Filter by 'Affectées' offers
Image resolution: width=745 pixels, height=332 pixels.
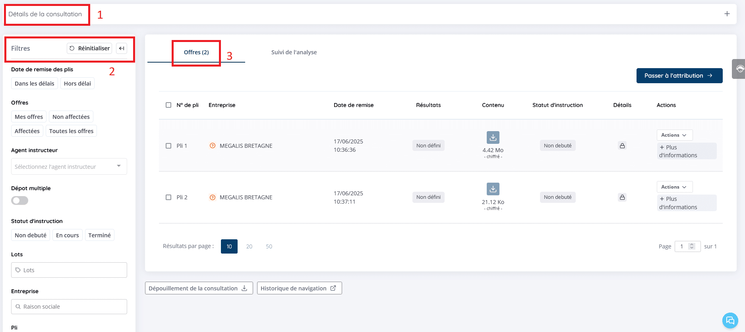click(x=27, y=131)
